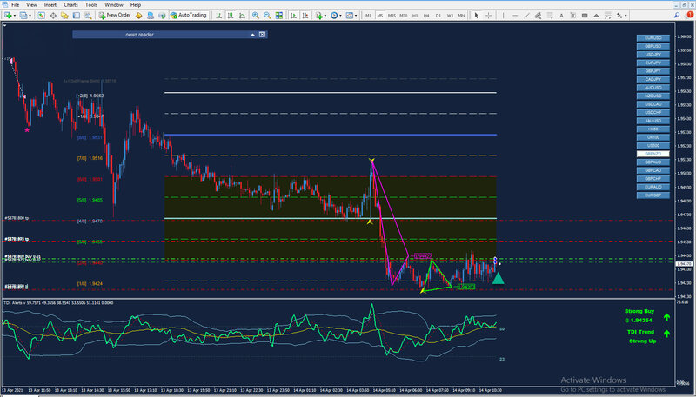
Task: Zoom out on the chart
Action: pos(267,16)
